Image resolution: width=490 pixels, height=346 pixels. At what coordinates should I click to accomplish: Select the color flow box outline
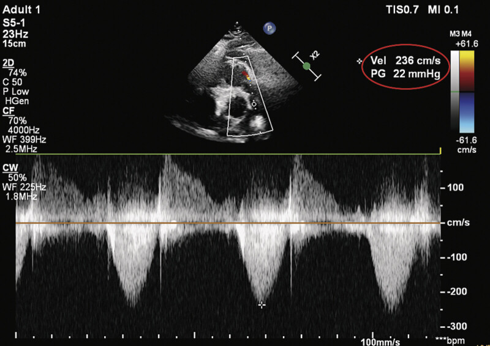pos(250,96)
